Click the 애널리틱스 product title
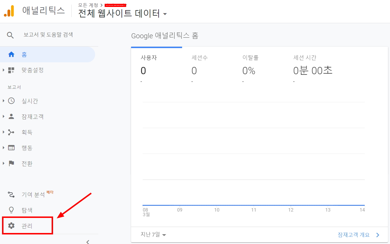This screenshot has height=244, width=390. (x=43, y=11)
